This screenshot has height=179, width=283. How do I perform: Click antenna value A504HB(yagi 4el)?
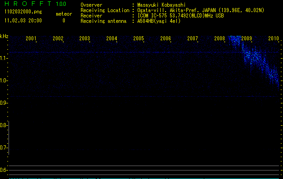pyautogui.click(x=159, y=21)
